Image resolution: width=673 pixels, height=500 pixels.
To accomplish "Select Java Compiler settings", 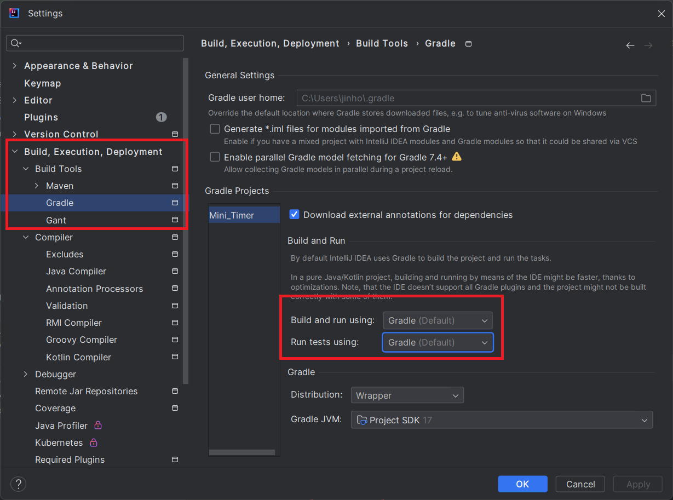I will click(x=76, y=271).
